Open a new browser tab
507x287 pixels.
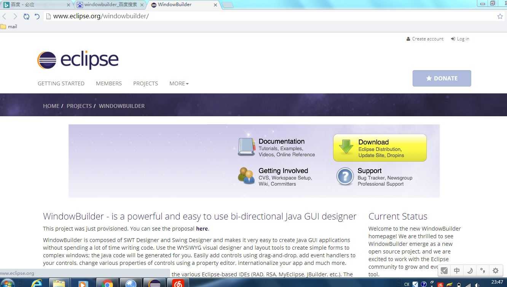click(x=227, y=5)
